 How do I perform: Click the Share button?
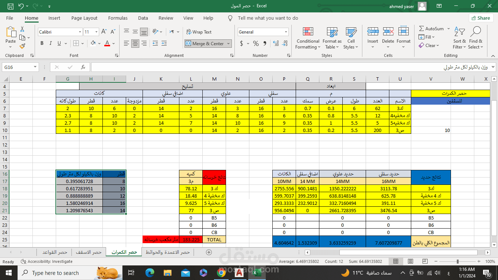481,18
